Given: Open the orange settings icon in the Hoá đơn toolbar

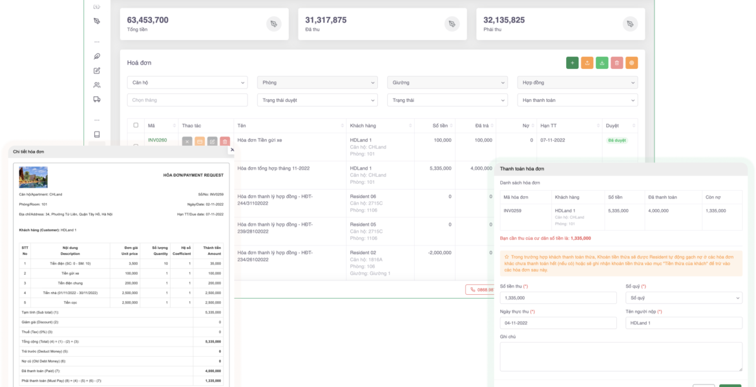Looking at the screenshot, I should click(631, 63).
